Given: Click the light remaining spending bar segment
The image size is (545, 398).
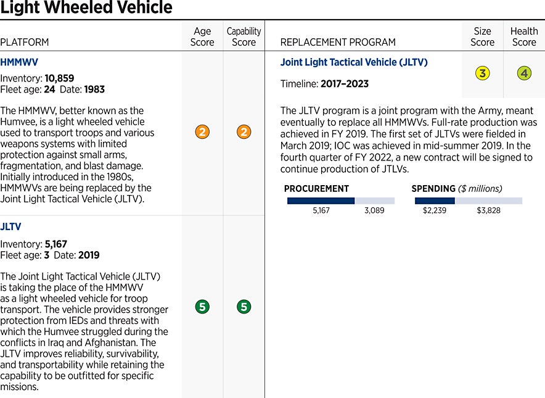Looking at the screenshot, I should click(x=488, y=201).
